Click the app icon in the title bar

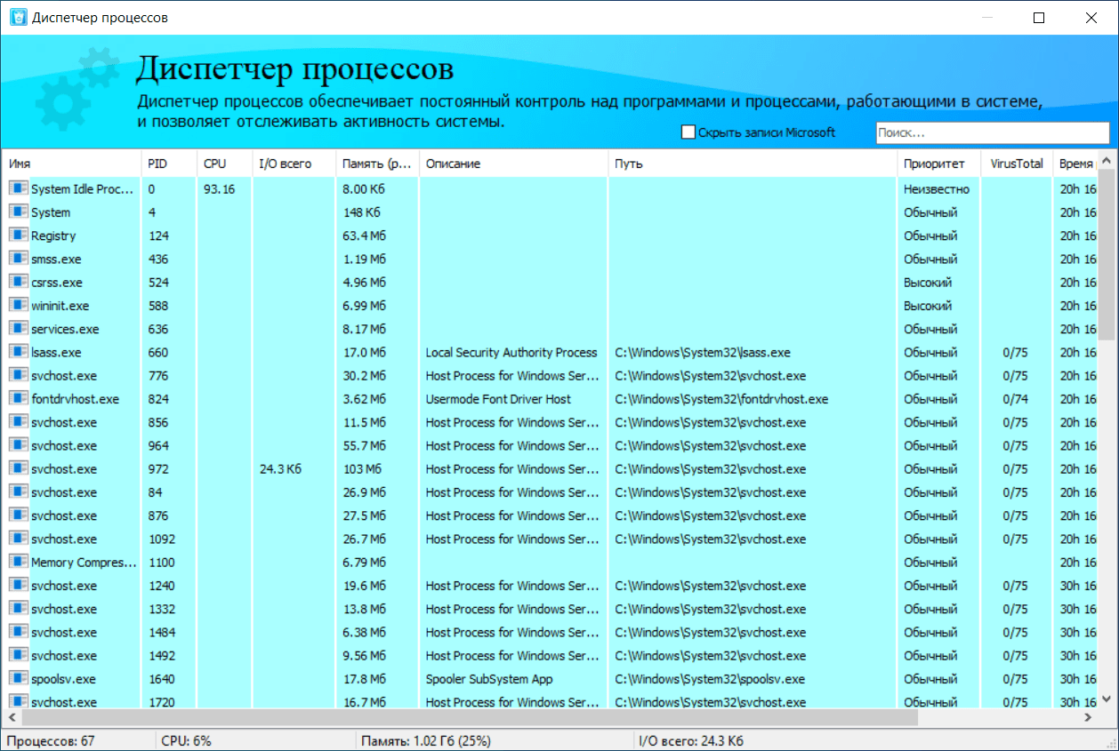[x=17, y=18]
